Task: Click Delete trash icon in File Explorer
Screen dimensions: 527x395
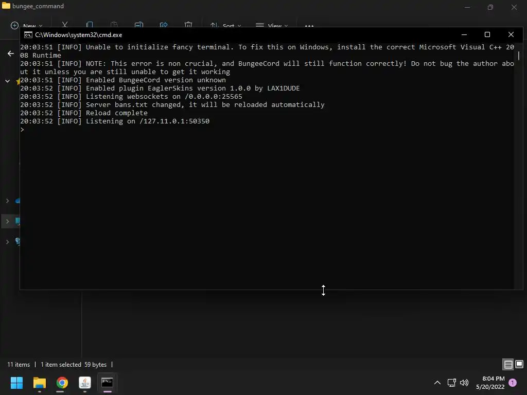Action: click(x=188, y=25)
